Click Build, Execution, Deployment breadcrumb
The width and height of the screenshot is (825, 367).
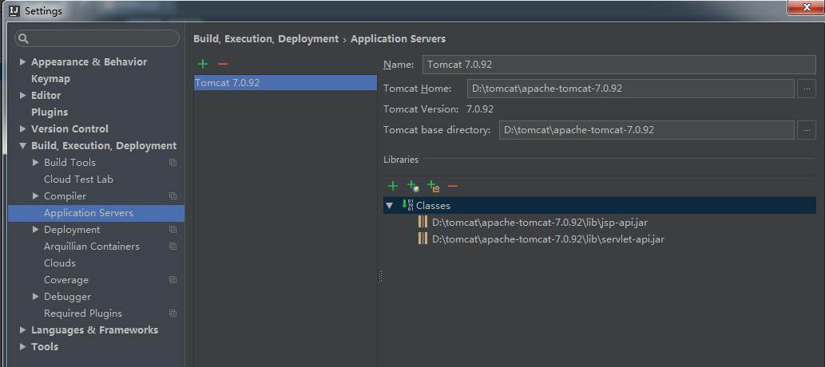pyautogui.click(x=266, y=39)
